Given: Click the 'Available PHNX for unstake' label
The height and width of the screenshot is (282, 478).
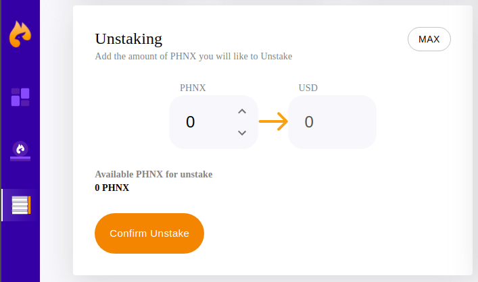Looking at the screenshot, I should coord(153,174).
